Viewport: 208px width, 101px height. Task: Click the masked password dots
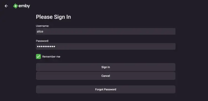[x=46, y=46]
